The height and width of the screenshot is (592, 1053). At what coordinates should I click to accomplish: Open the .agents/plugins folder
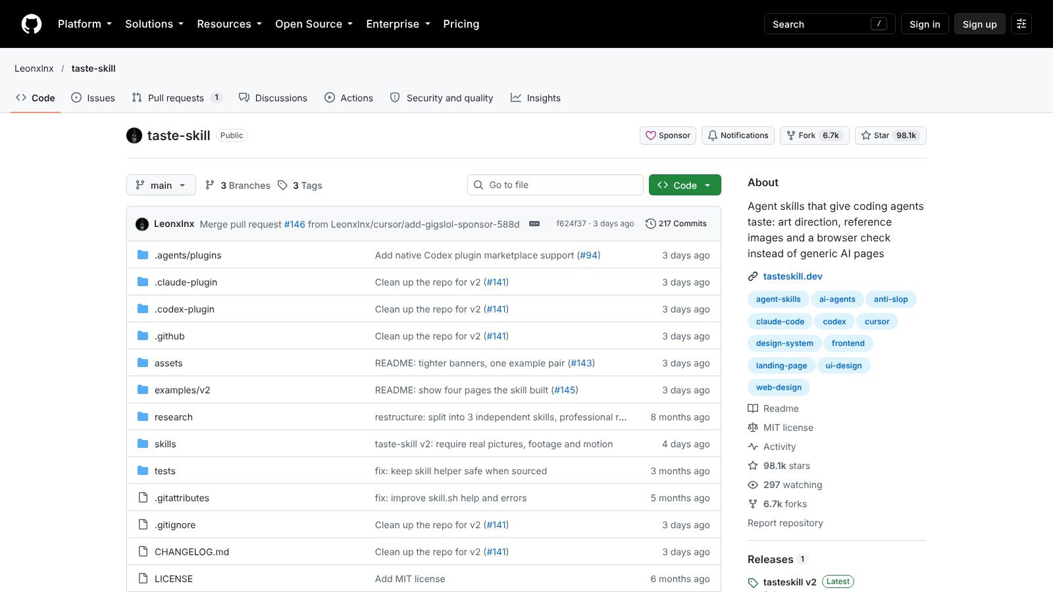[x=188, y=255]
